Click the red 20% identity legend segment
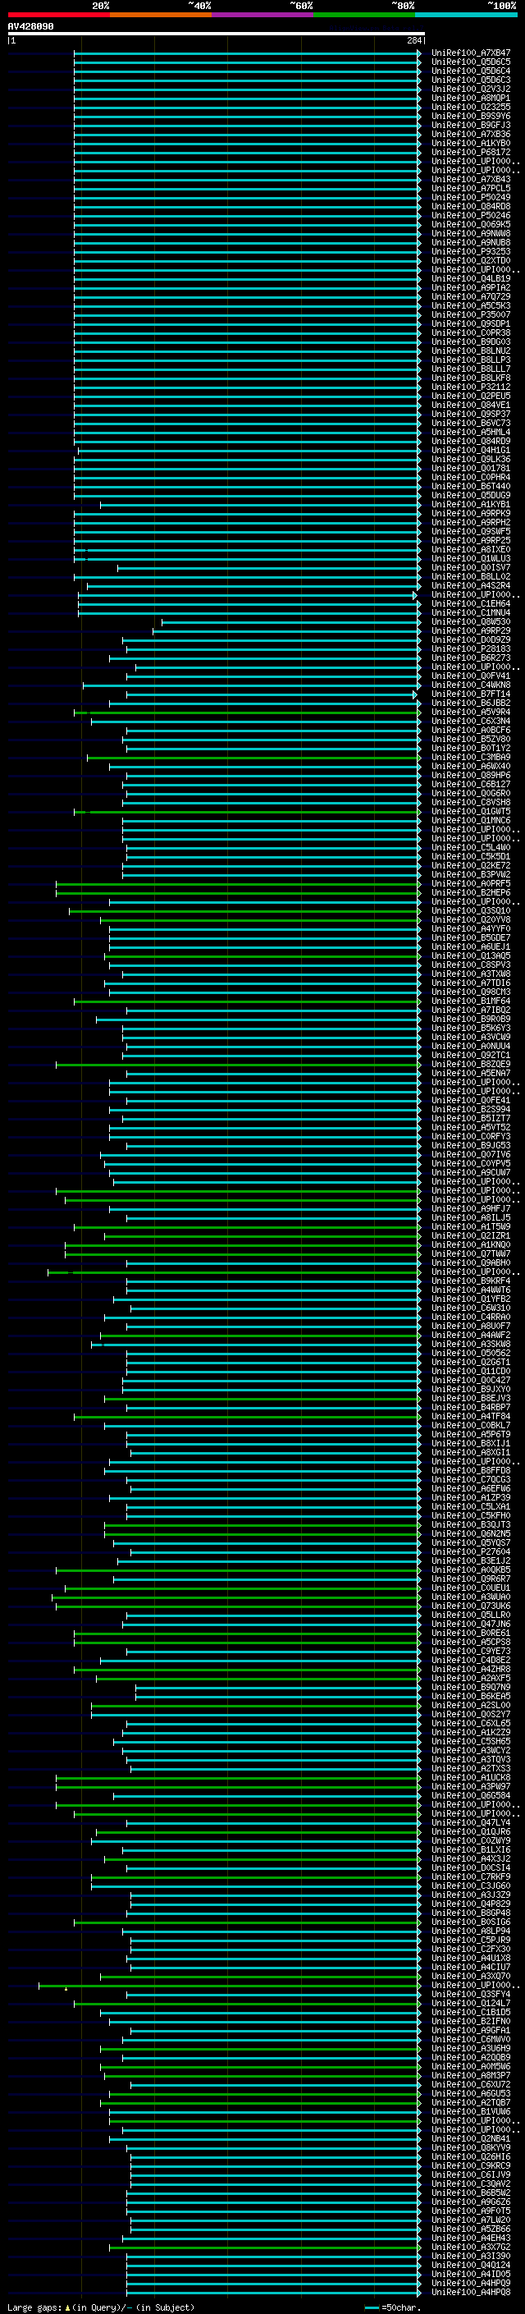 tap(58, 15)
